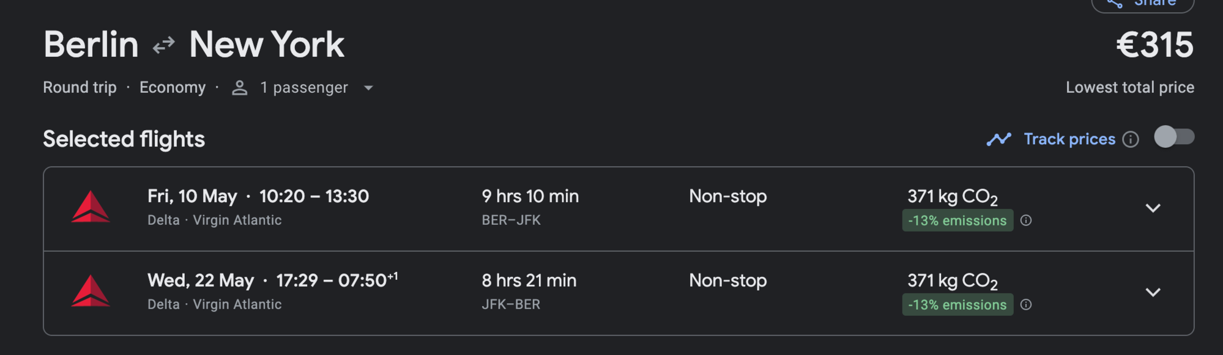Viewport: 1223px width, 355px height.
Task: Click the 1 passenger text
Action: (303, 88)
